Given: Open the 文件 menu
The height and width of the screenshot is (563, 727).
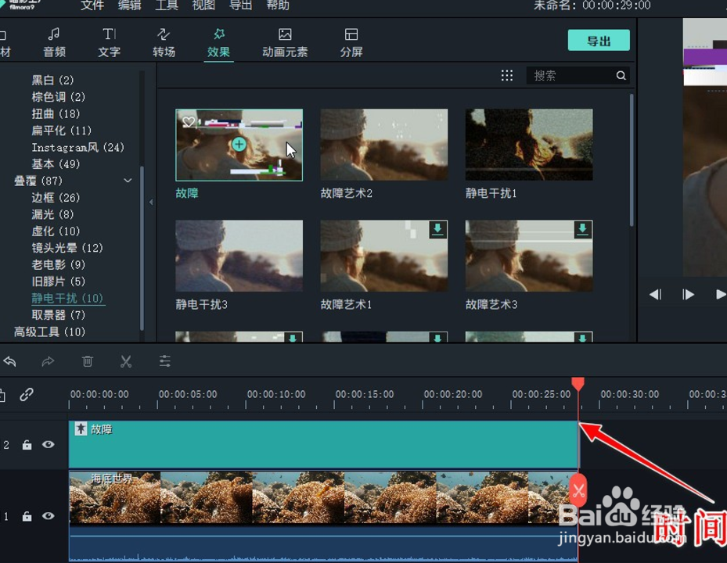Looking at the screenshot, I should (92, 5).
